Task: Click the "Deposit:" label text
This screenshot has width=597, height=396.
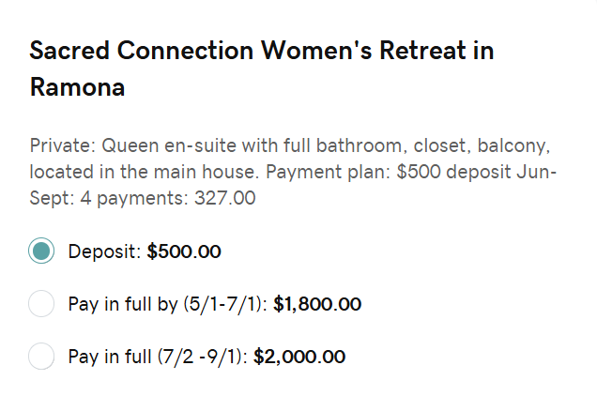Action: [105, 251]
